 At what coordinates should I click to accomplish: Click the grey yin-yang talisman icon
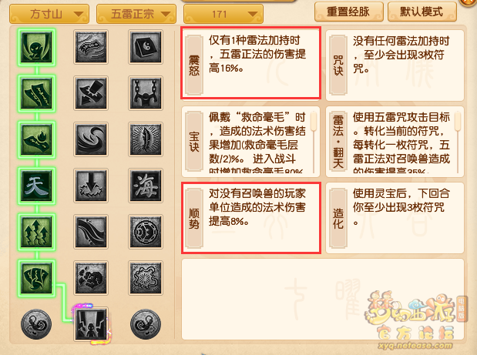[146, 47]
